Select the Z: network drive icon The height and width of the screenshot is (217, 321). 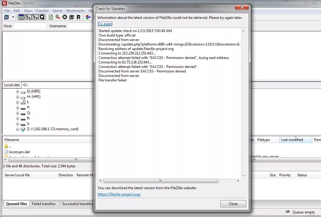pos(23,129)
